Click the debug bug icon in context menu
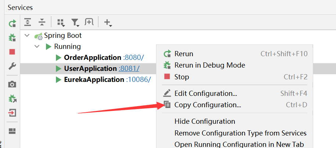 (x=167, y=65)
